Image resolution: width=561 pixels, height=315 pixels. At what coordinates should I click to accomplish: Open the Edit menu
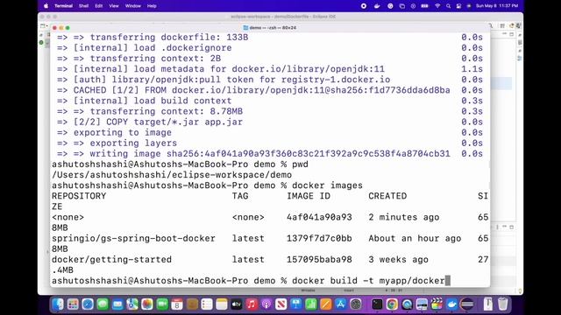click(x=99, y=6)
